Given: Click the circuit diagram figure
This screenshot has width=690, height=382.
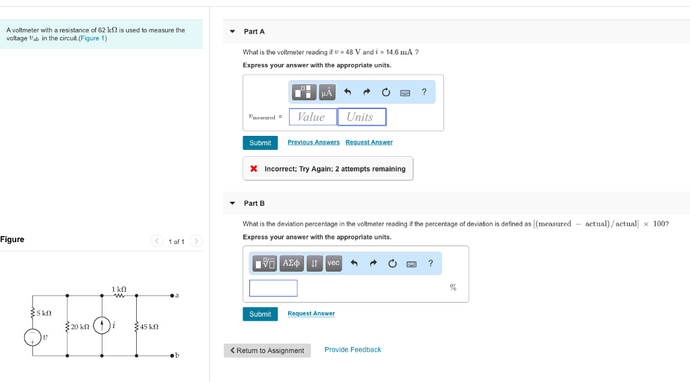Looking at the screenshot, I should coord(102,322).
